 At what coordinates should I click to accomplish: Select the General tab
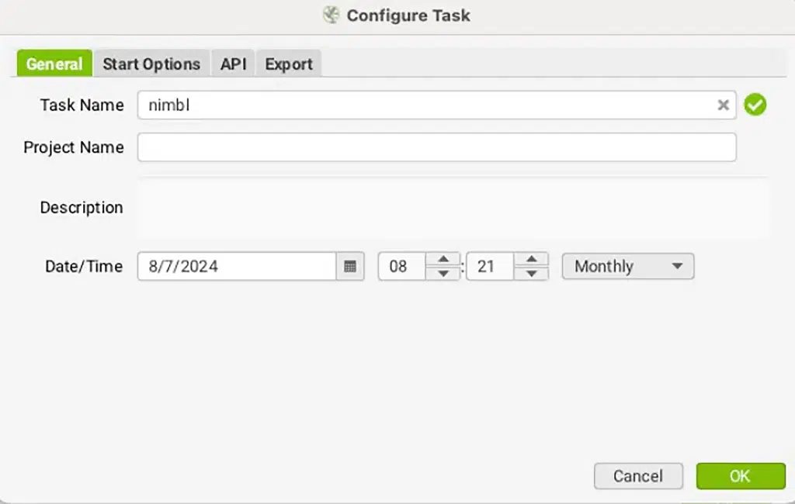pyautogui.click(x=54, y=64)
